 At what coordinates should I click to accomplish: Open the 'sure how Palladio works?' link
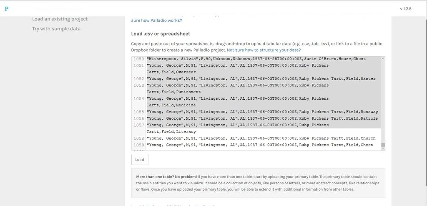[x=156, y=20]
